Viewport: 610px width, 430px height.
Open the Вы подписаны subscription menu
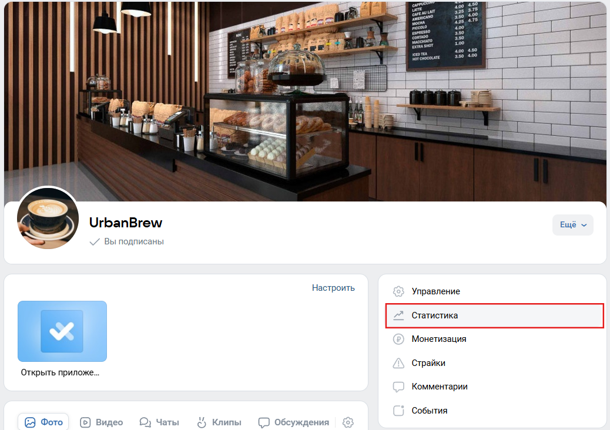pos(127,241)
